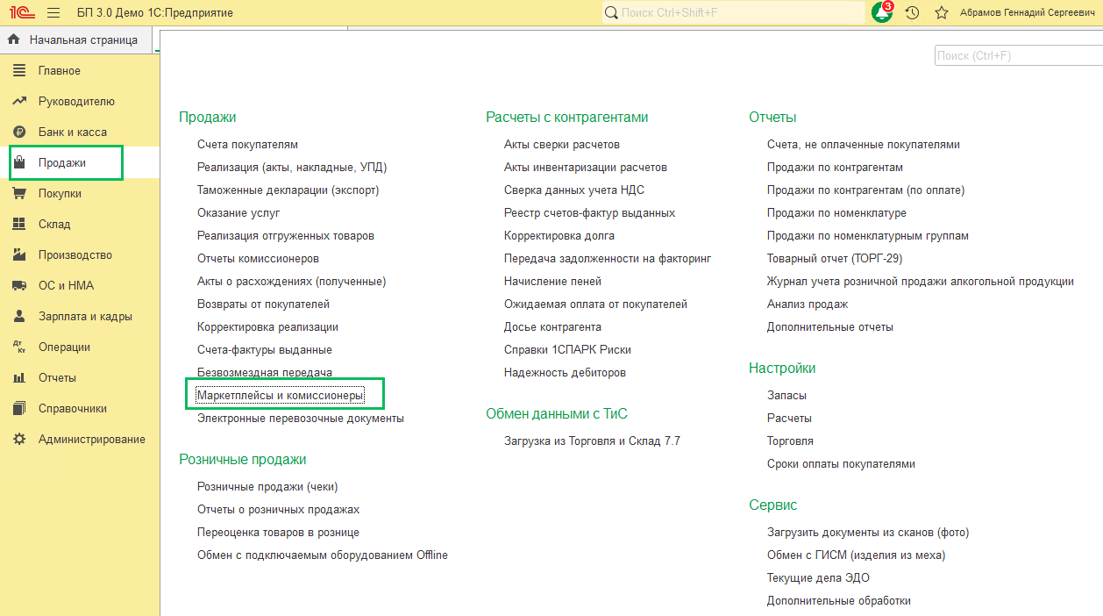Click the section search field Ctrl+F
Image resolution: width=1103 pixels, height=616 pixels.
tap(1017, 55)
